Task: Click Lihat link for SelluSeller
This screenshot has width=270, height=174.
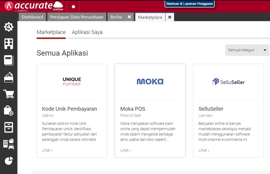Action: pyautogui.click(x=204, y=150)
